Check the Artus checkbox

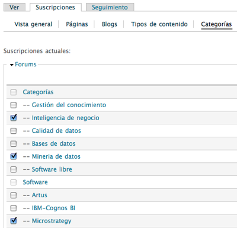(x=14, y=195)
